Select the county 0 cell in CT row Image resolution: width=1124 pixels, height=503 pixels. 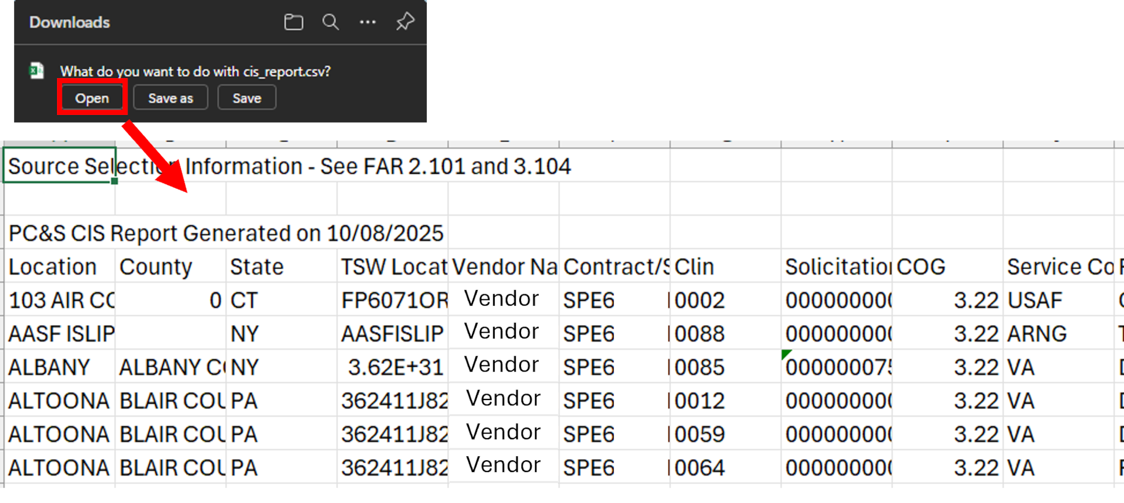(x=170, y=300)
